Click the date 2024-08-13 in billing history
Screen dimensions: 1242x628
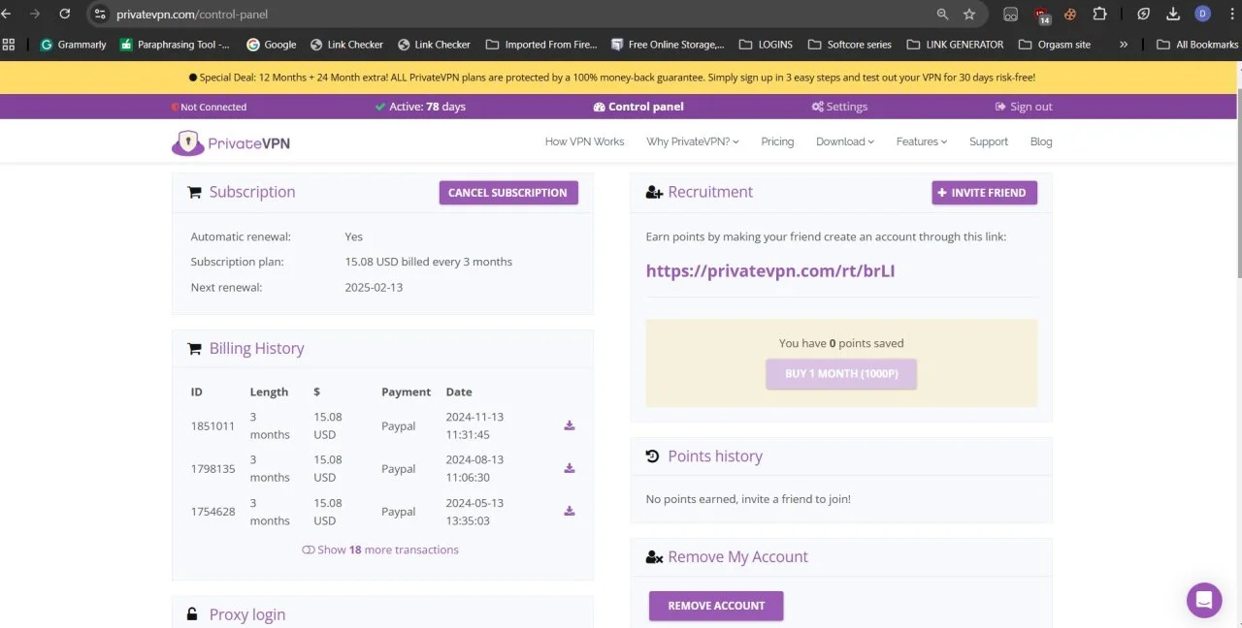click(x=474, y=459)
